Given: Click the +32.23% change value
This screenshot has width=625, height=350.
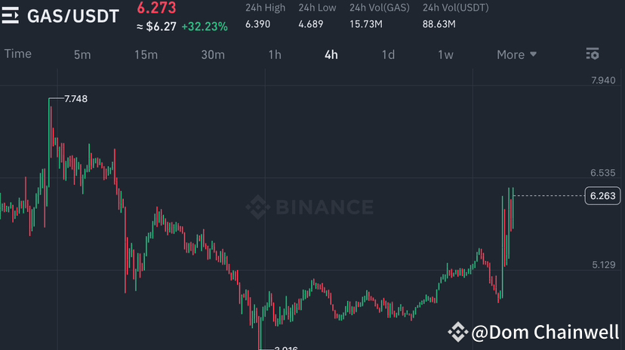Looking at the screenshot, I should 204,26.
